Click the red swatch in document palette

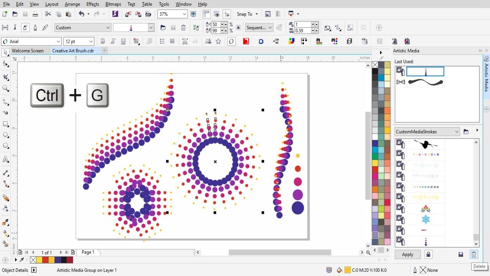pyautogui.click(x=45, y=260)
